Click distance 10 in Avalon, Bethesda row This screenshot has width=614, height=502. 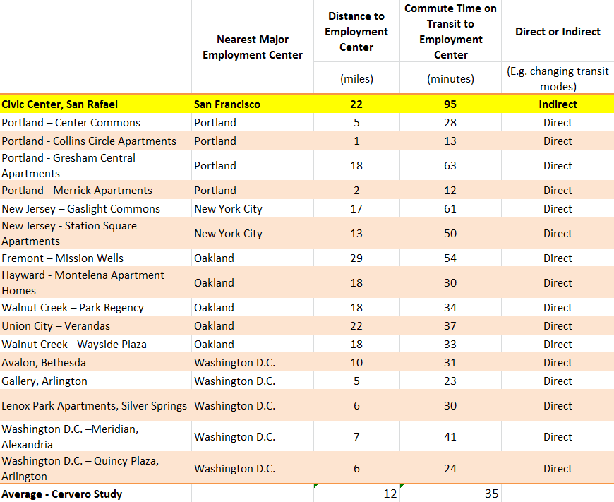pos(356,363)
